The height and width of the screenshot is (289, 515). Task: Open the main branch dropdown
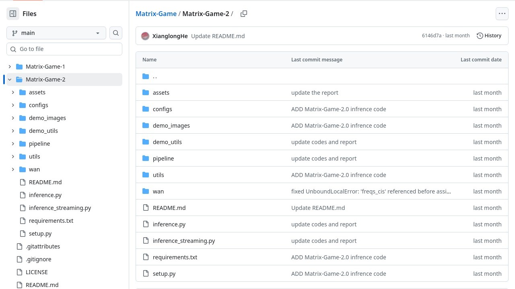pyautogui.click(x=56, y=33)
